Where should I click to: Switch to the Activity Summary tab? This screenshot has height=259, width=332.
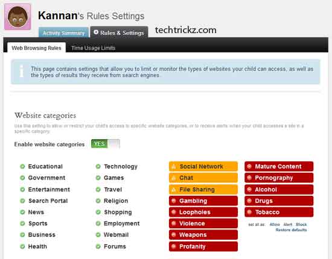point(63,33)
